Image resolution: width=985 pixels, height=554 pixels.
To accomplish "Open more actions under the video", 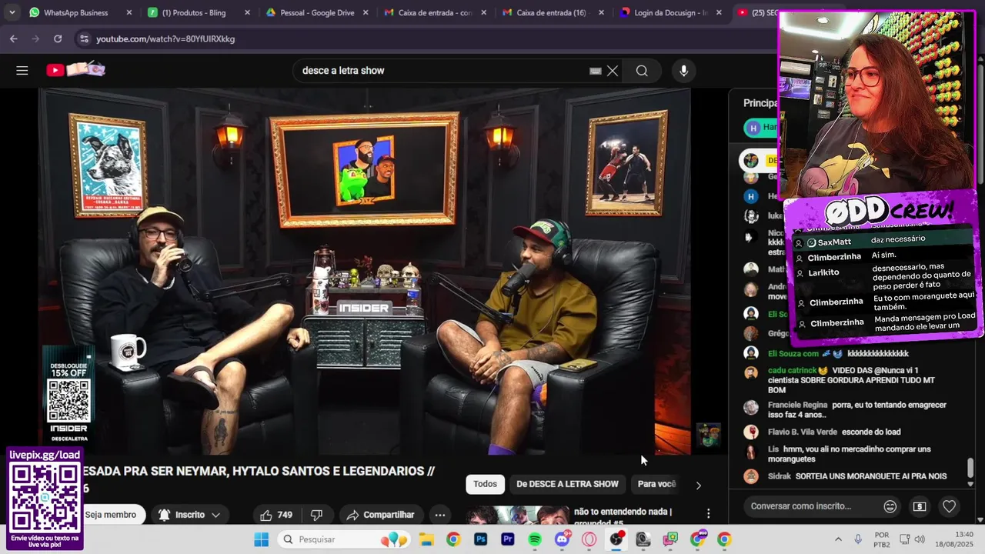I will pos(439,515).
